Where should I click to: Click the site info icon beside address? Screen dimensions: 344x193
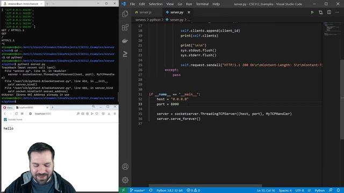coord(31,114)
